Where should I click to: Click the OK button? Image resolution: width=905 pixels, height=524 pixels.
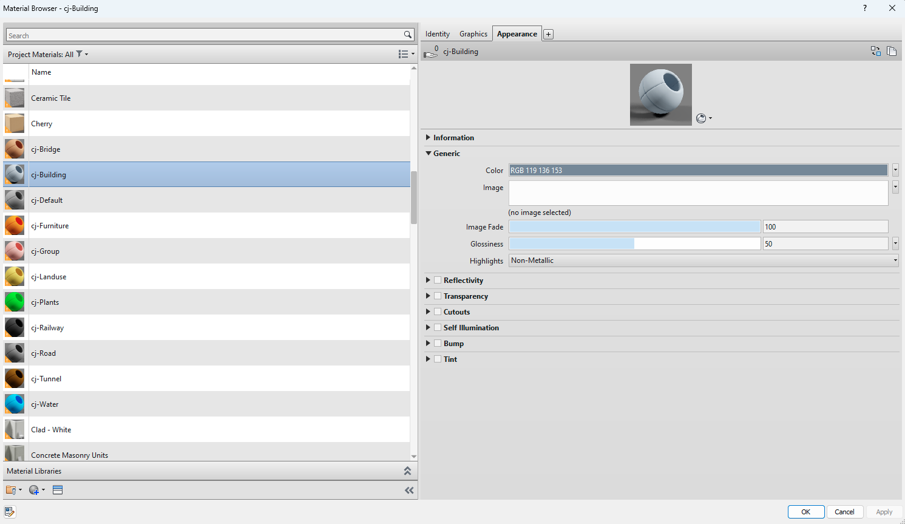point(806,512)
